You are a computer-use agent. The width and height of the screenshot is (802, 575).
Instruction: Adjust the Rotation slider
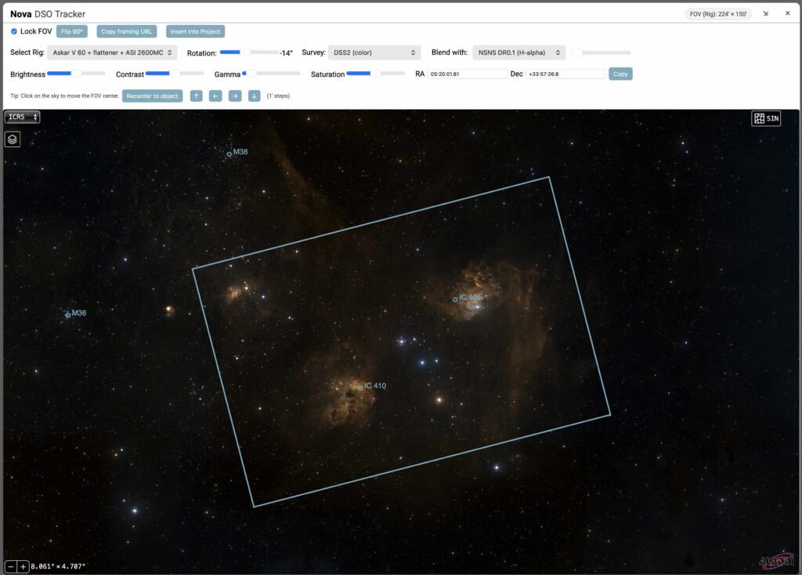pyautogui.click(x=247, y=52)
